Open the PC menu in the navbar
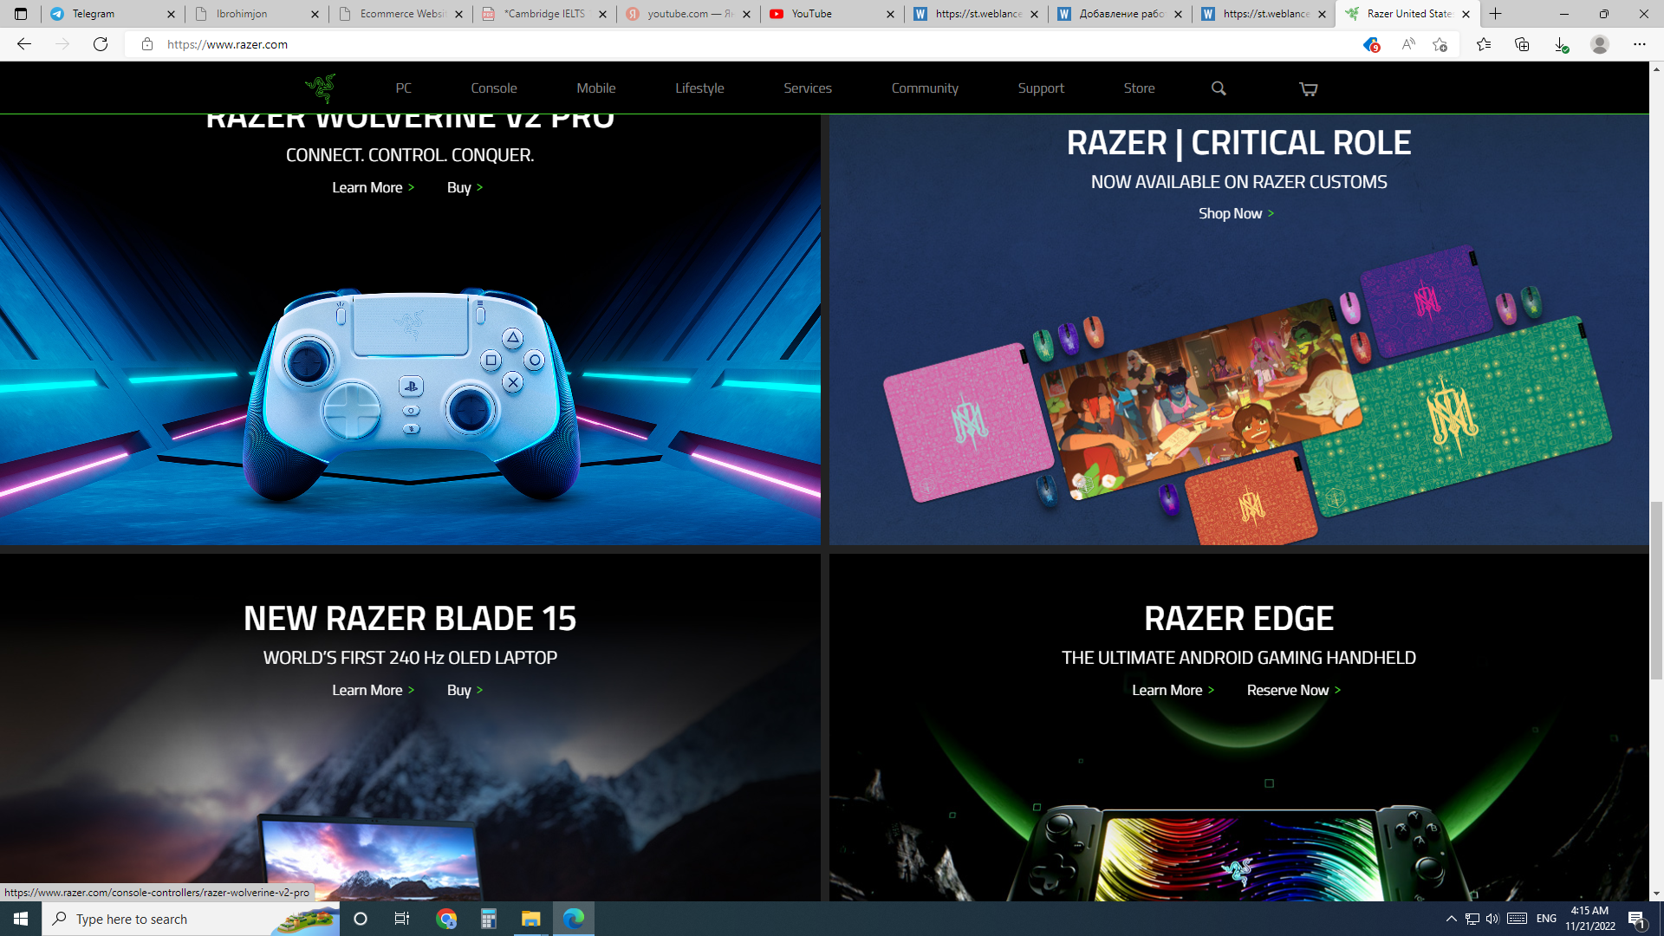 click(x=404, y=88)
